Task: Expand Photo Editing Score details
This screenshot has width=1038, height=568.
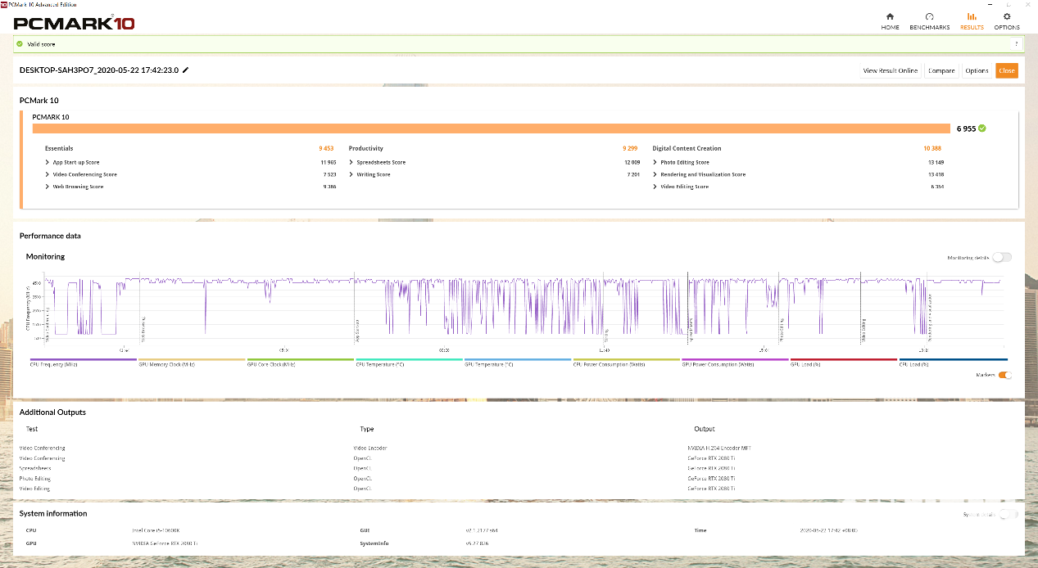Action: [x=655, y=162]
